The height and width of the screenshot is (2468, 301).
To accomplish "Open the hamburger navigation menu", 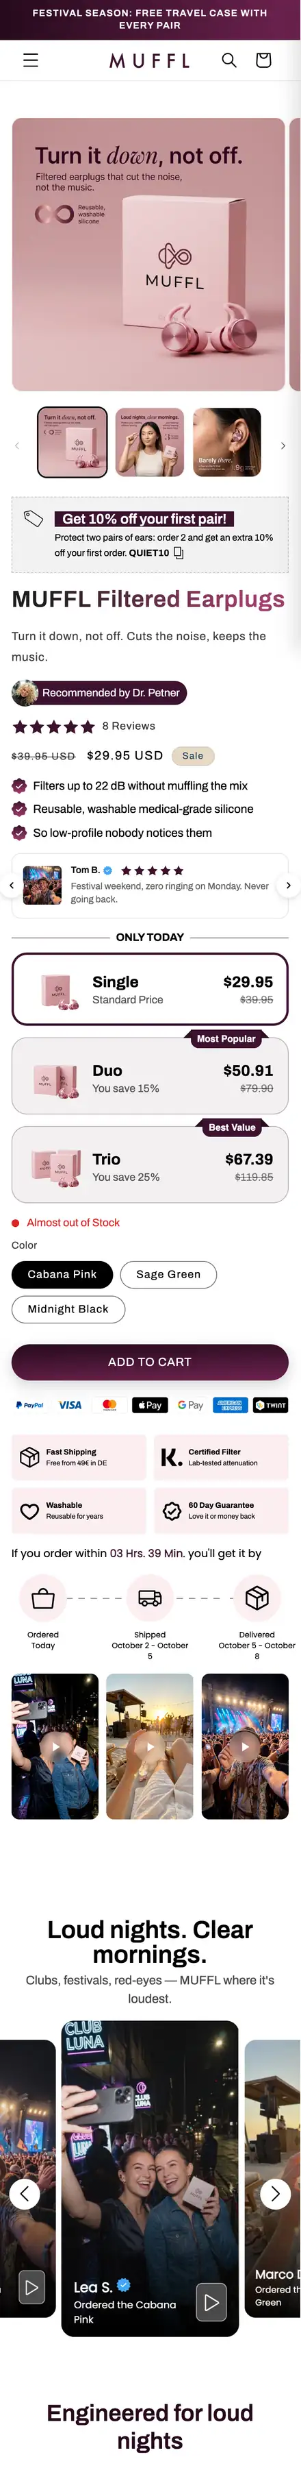I will point(31,60).
